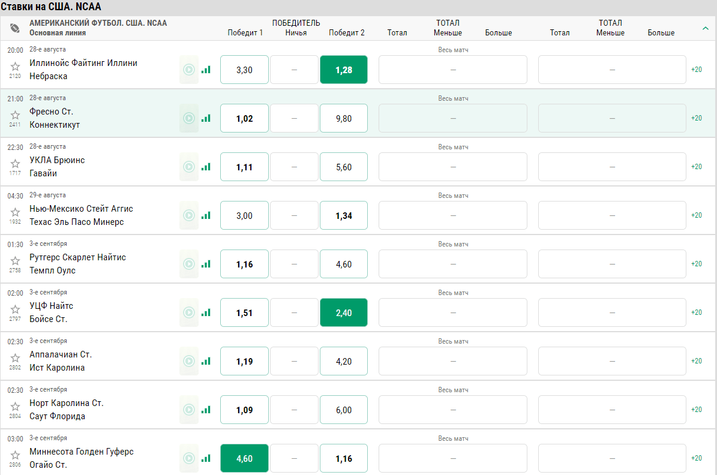The width and height of the screenshot is (717, 475).
Task: Open stream icon for Рутгерс Скарлет Найтис
Action: point(189,264)
